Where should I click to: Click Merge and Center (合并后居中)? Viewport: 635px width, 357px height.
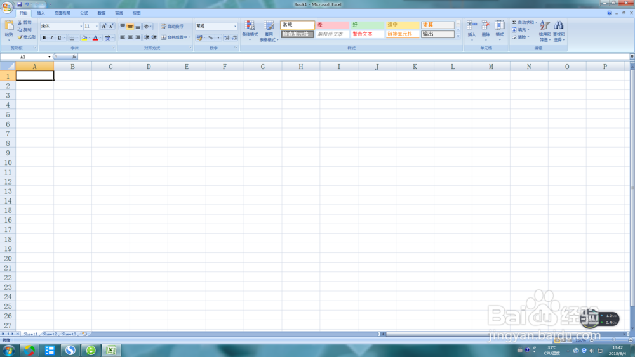(x=175, y=37)
